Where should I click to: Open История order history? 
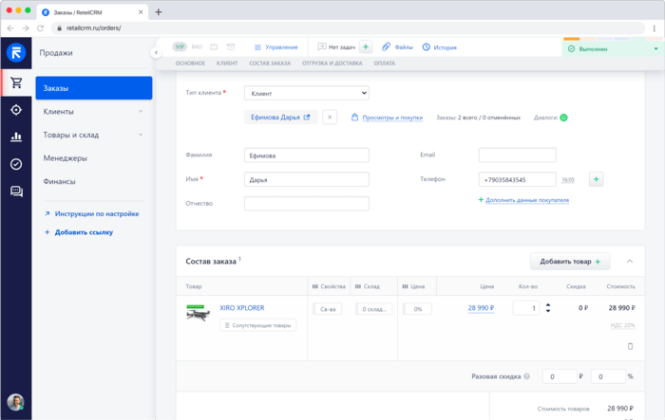440,47
